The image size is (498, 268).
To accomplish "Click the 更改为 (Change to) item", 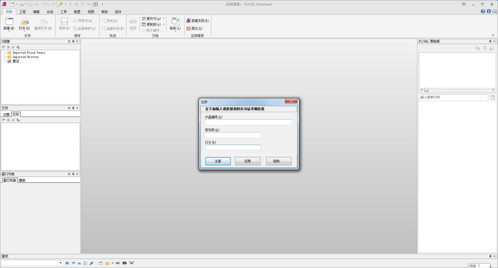I will tap(152, 18).
